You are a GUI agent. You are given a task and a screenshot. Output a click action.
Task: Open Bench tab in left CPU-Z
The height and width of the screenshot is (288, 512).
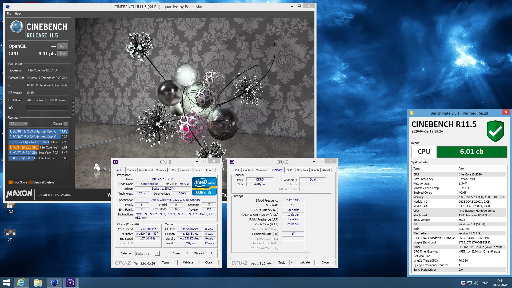198,170
